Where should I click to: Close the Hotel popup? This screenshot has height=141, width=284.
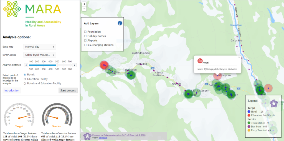click(239, 58)
